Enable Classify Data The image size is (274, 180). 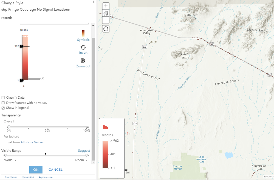[x=3, y=98]
